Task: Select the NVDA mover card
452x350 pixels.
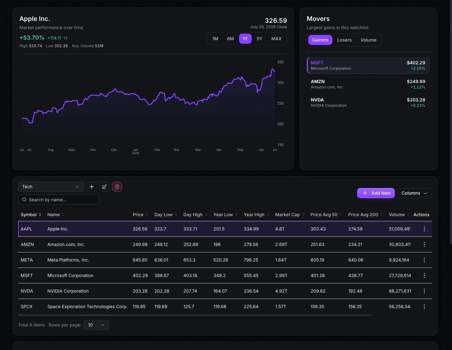Action: click(x=368, y=102)
